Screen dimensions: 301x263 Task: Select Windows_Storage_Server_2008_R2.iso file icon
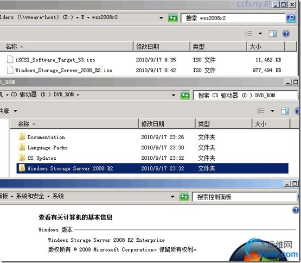click(x=10, y=70)
